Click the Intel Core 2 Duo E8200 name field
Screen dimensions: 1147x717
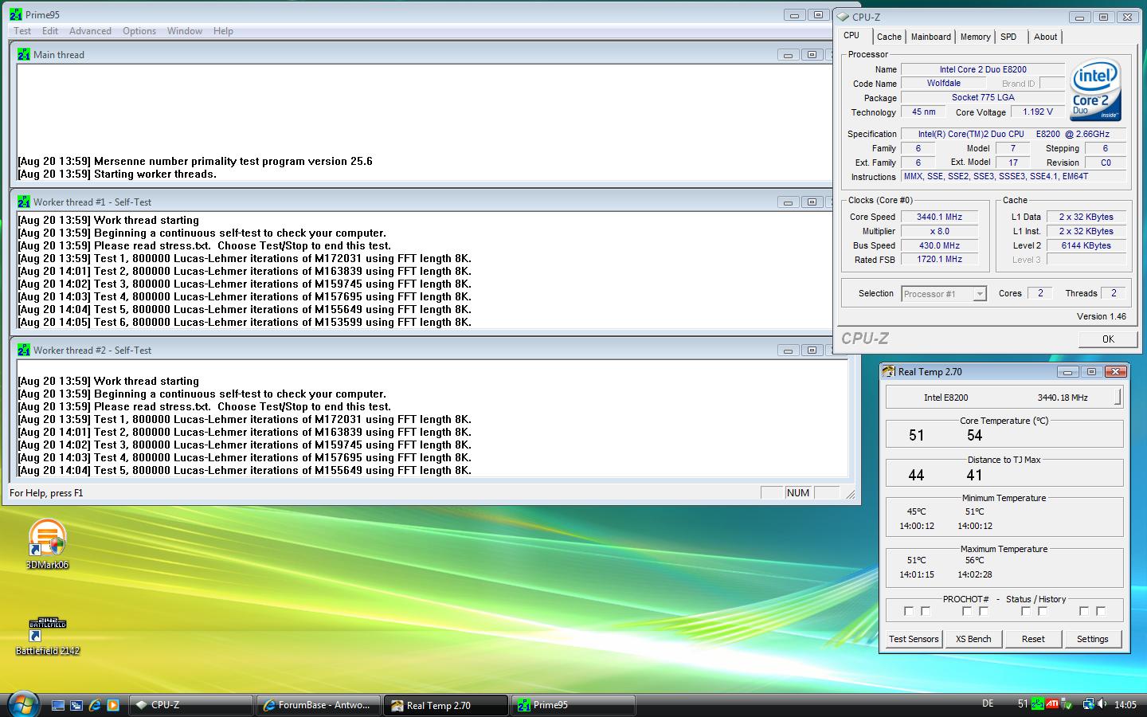983,69
